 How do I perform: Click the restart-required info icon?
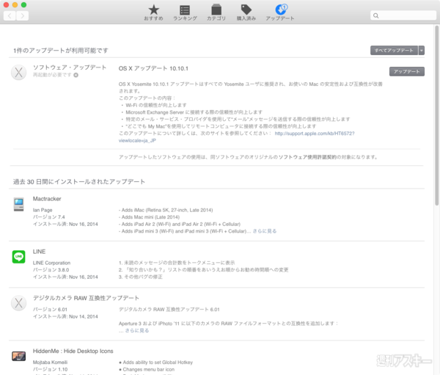click(76, 75)
